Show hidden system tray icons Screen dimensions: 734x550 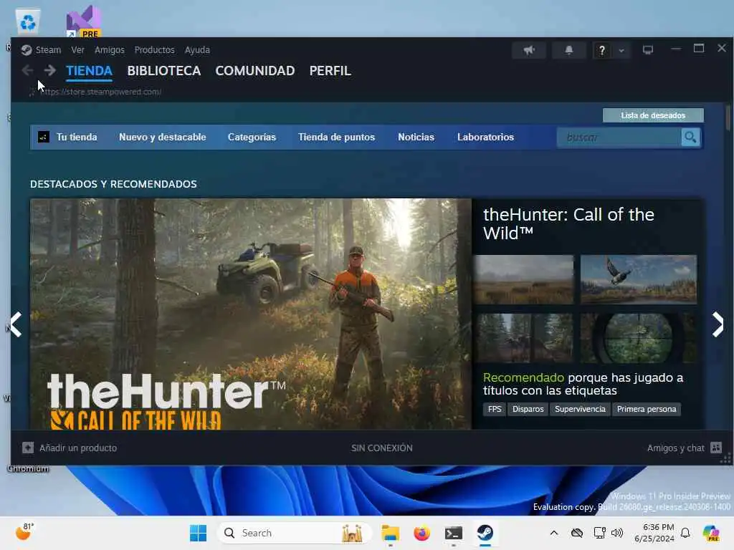(554, 533)
